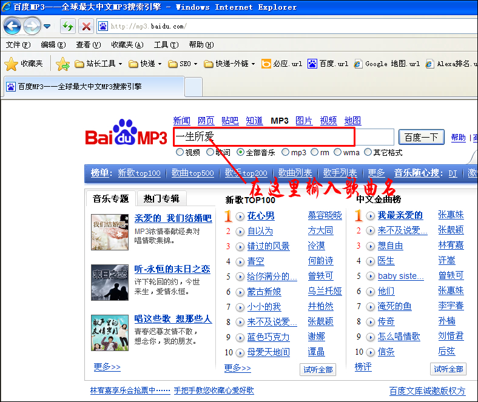Open the 我们结婚吧 album thumbnail
This screenshot has height=402, width=478.
tap(110, 232)
